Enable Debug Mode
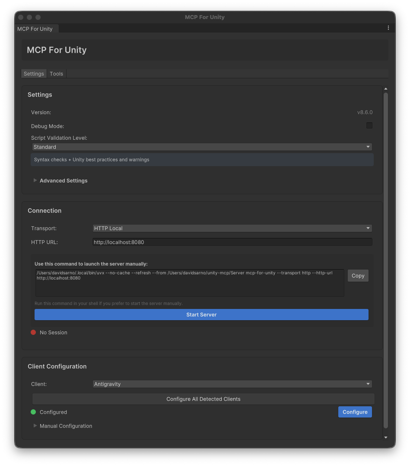The width and height of the screenshot is (410, 466). pos(369,125)
